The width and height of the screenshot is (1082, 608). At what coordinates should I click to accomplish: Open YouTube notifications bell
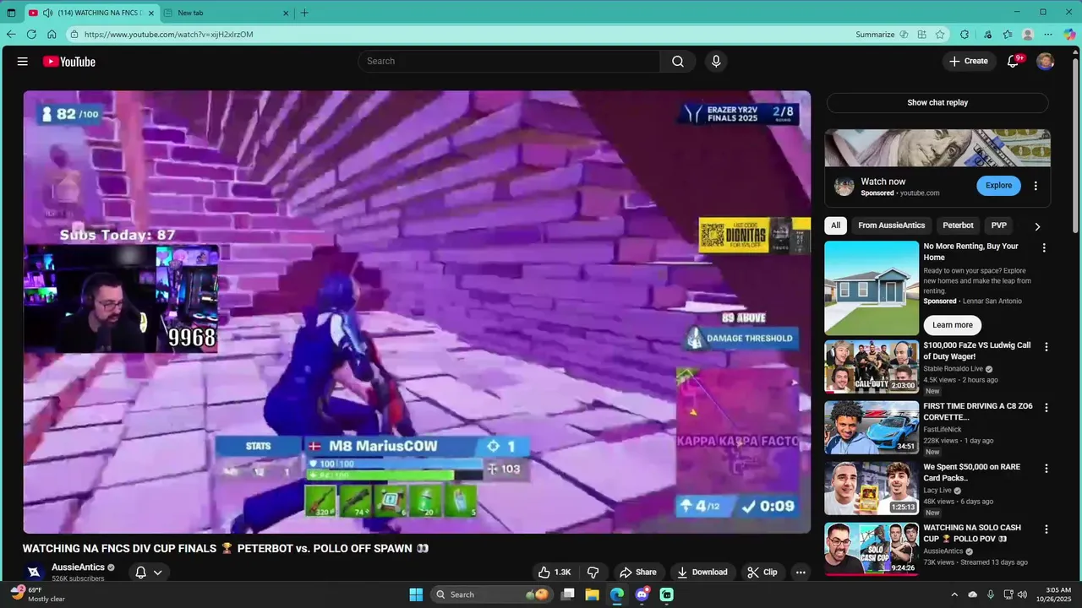point(1013,62)
